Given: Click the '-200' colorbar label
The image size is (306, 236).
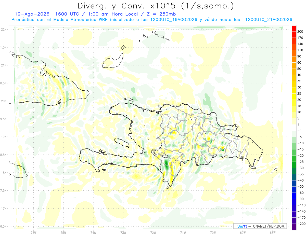Looking at the screenshot, I should [301, 224].
